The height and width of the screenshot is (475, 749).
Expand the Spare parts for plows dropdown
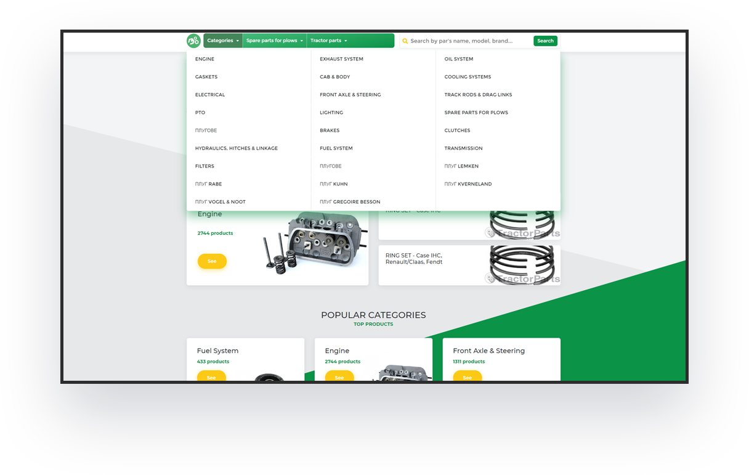click(x=274, y=40)
